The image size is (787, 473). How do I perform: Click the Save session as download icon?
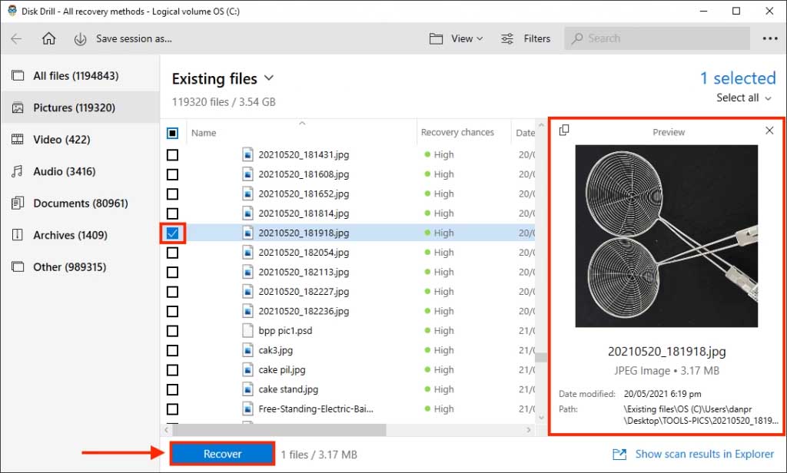tap(80, 38)
